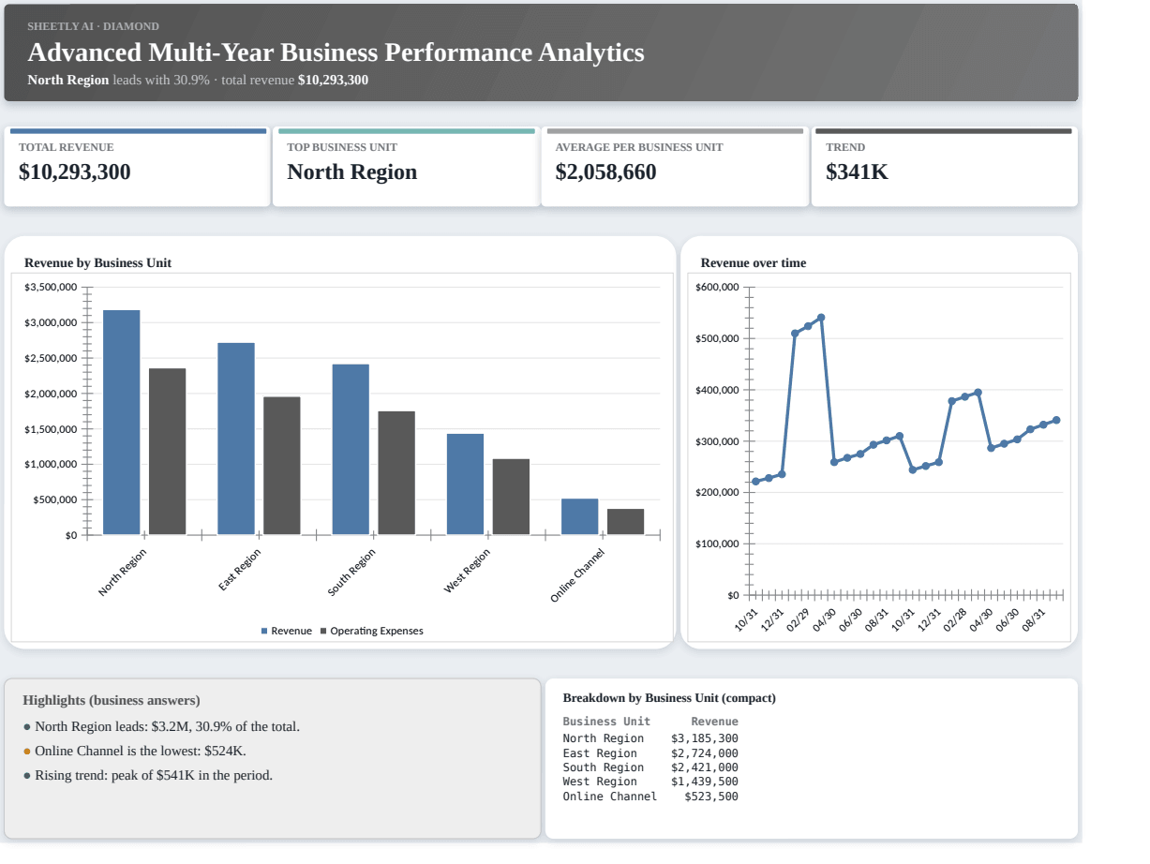Click the Business Unit column header
This screenshot has width=1150, height=864.
(606, 722)
